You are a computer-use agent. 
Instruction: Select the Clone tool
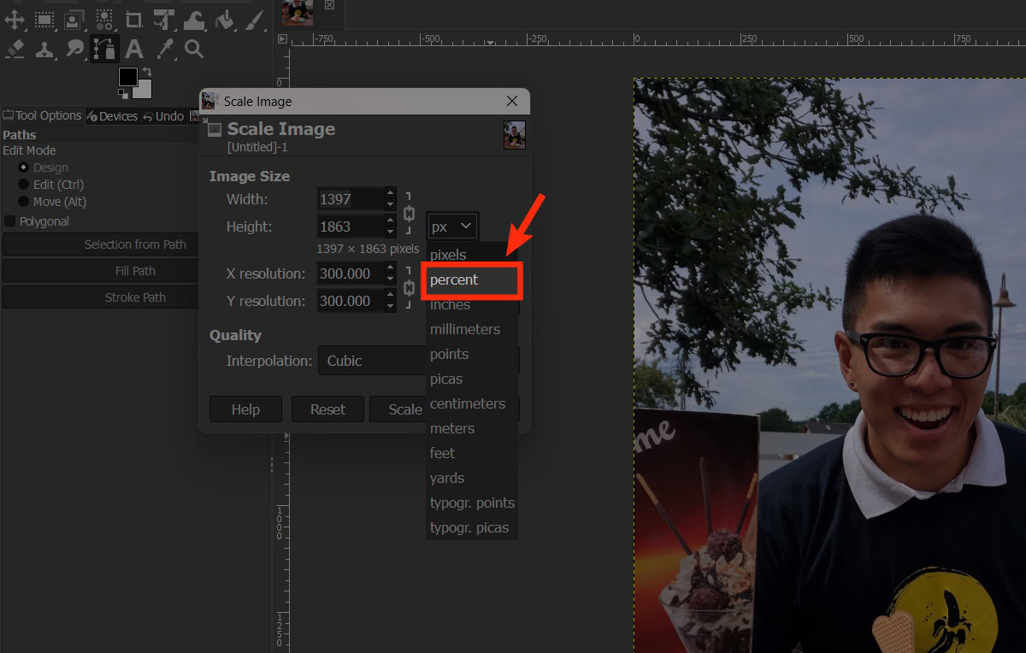(x=43, y=49)
